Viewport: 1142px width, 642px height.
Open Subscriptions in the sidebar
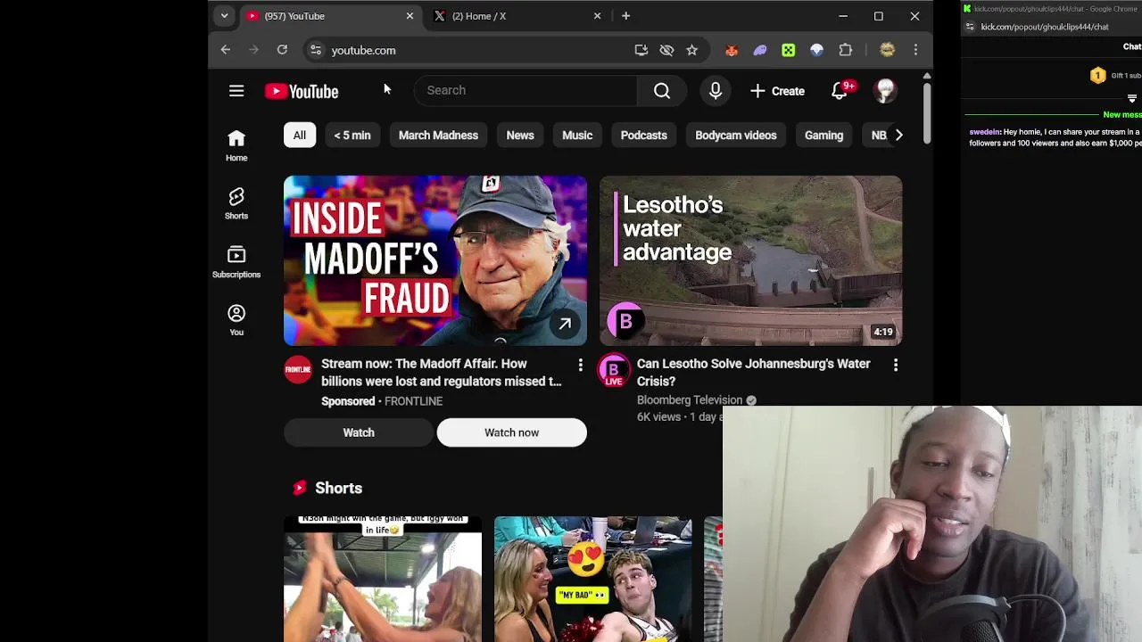click(236, 262)
